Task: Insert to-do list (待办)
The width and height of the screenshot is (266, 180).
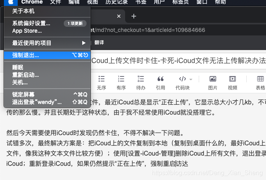Action: [141, 83]
